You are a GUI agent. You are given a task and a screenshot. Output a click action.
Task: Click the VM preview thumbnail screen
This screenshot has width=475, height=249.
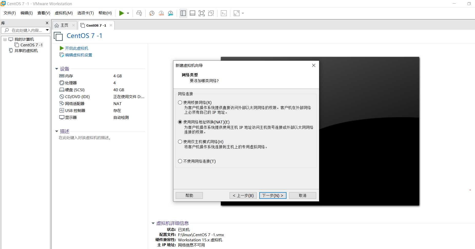click(x=369, y=131)
